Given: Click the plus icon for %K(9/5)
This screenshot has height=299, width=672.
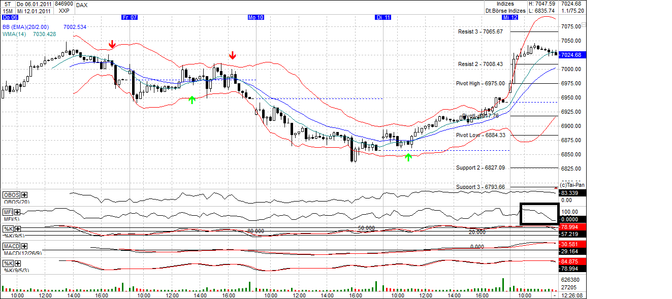Looking at the screenshot, I should 18,229.
